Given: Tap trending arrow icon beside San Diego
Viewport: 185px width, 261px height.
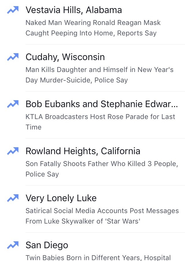Looking at the screenshot, I should click(13, 245).
